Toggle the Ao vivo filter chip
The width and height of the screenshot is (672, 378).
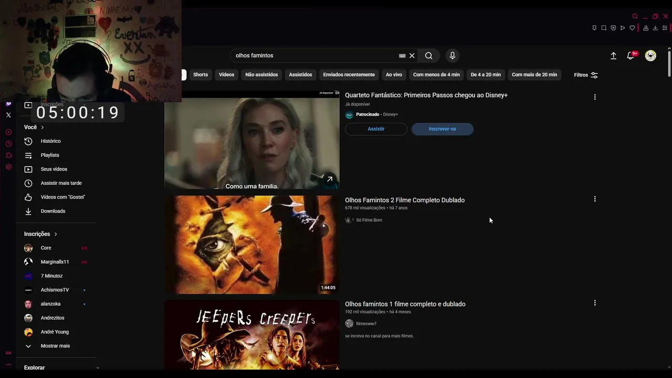[x=394, y=75]
